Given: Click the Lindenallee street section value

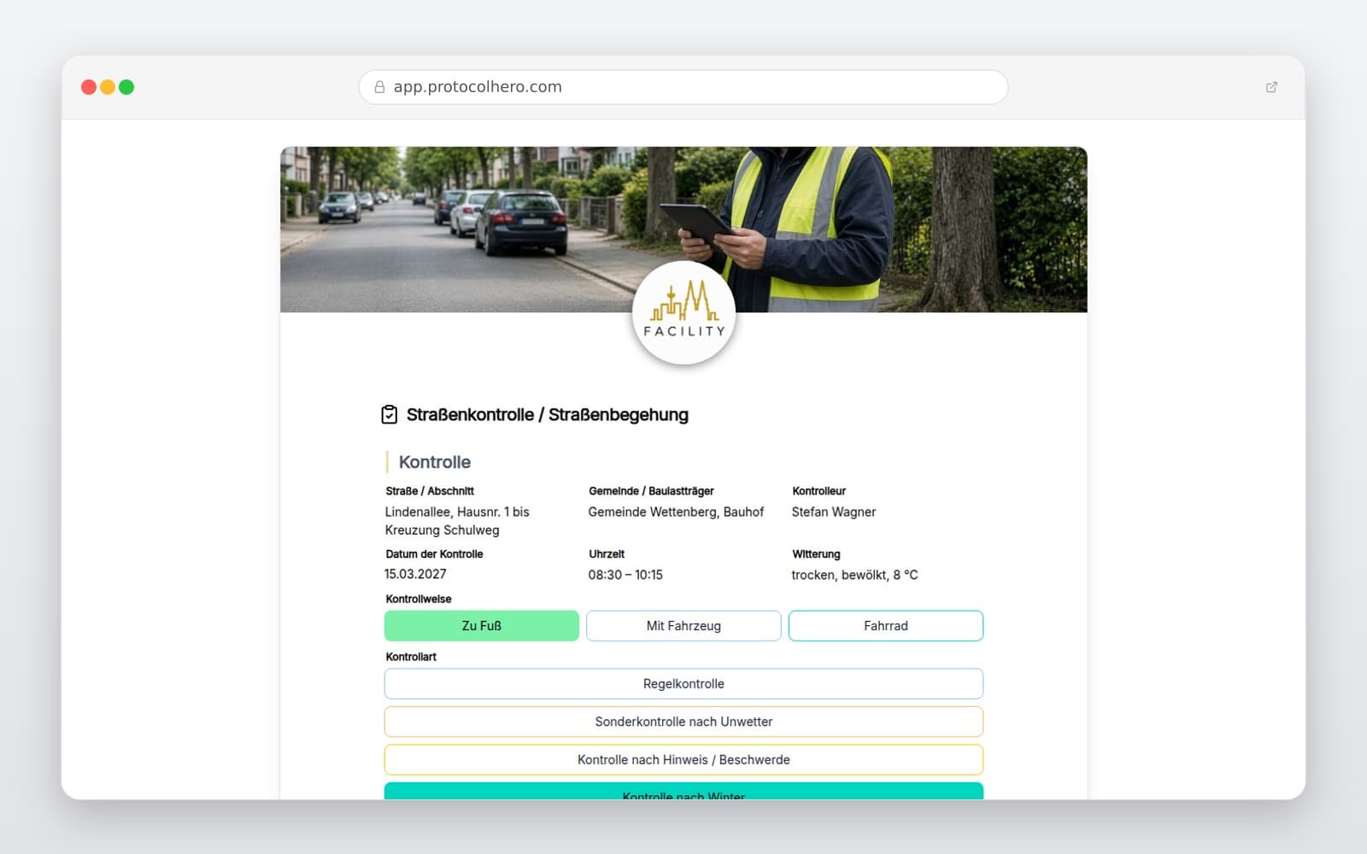Looking at the screenshot, I should 457,521.
